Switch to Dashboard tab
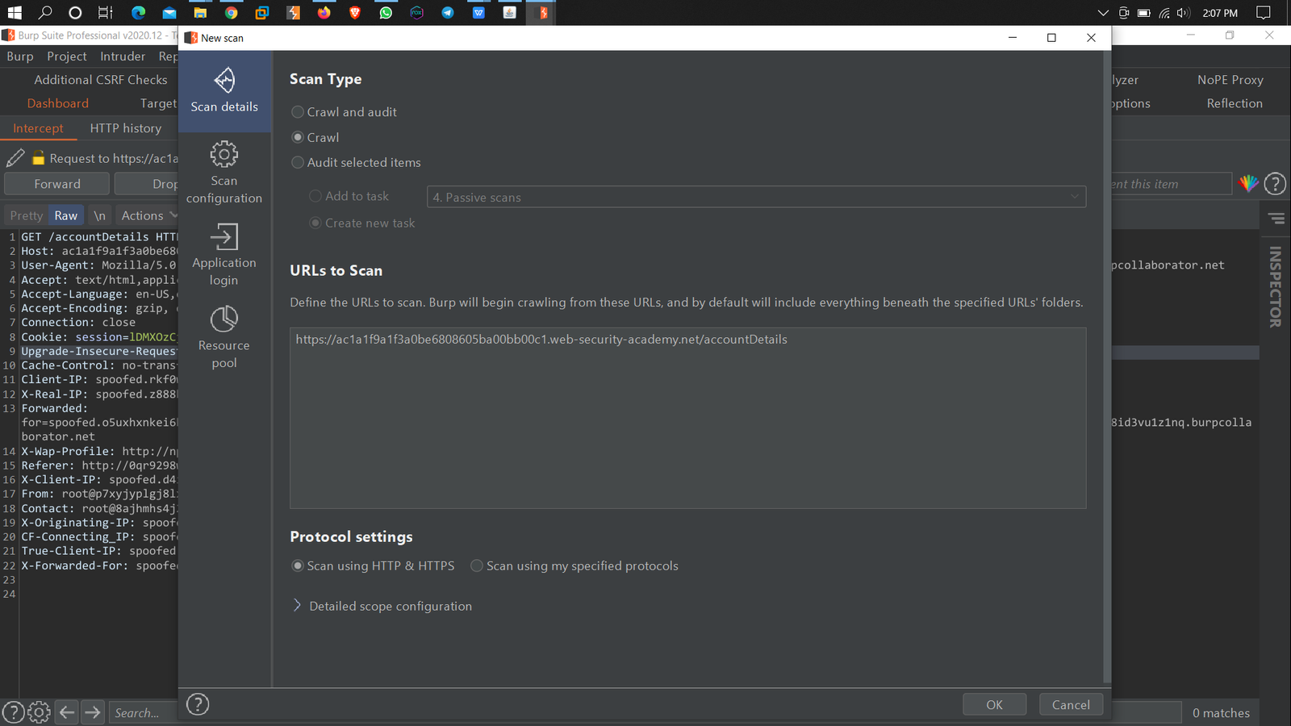 pos(58,103)
